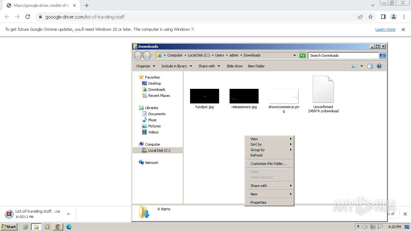Share this page icon in address bar
The height and width of the screenshot is (231, 411).
[360, 17]
